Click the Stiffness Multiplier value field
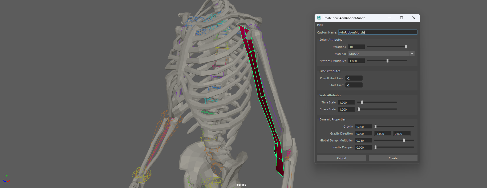 pos(356,61)
